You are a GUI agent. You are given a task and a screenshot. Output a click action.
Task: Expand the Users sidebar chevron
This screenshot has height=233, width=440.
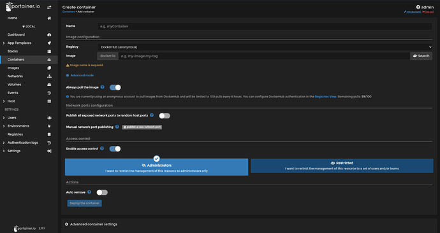pos(4,118)
